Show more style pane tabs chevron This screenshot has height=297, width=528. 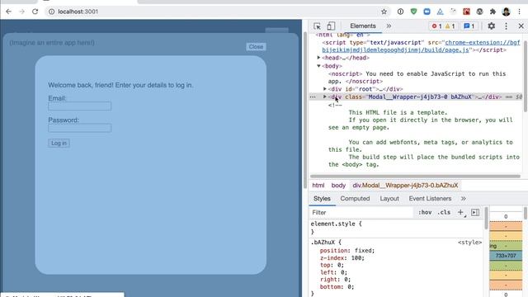[464, 199]
